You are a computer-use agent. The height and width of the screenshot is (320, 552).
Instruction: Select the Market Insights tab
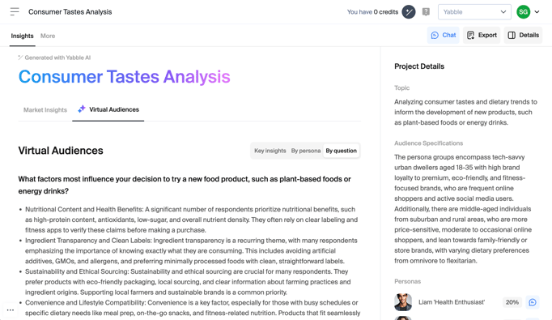click(x=45, y=110)
